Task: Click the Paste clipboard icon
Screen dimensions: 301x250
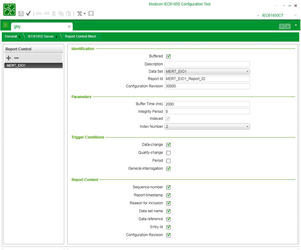Action: click(68, 14)
